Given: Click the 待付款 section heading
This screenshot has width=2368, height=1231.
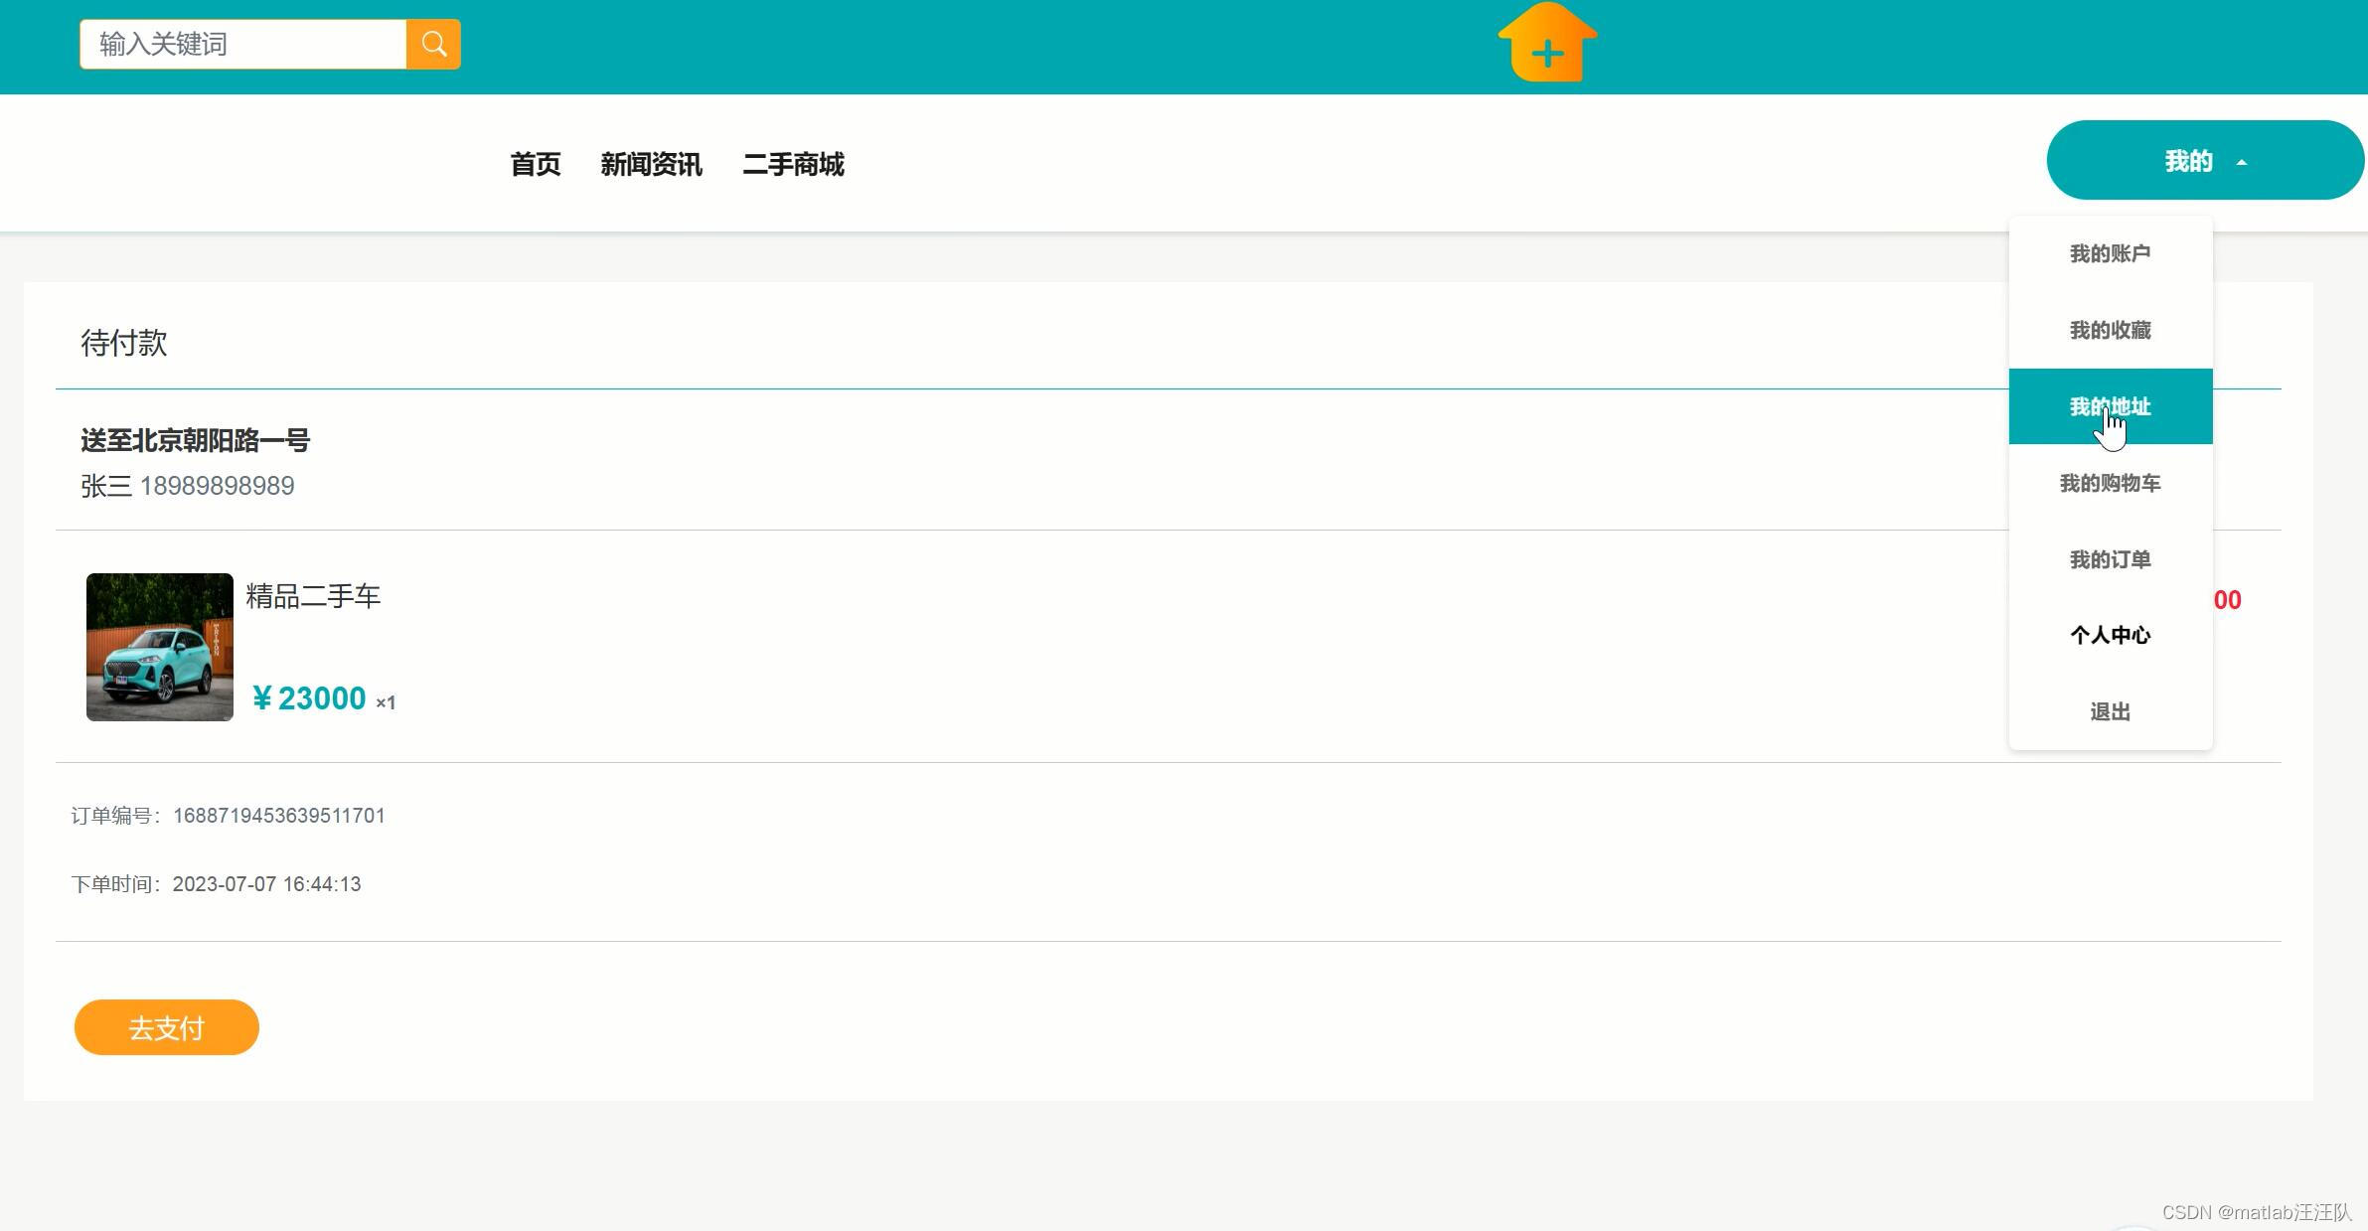Looking at the screenshot, I should [x=124, y=343].
